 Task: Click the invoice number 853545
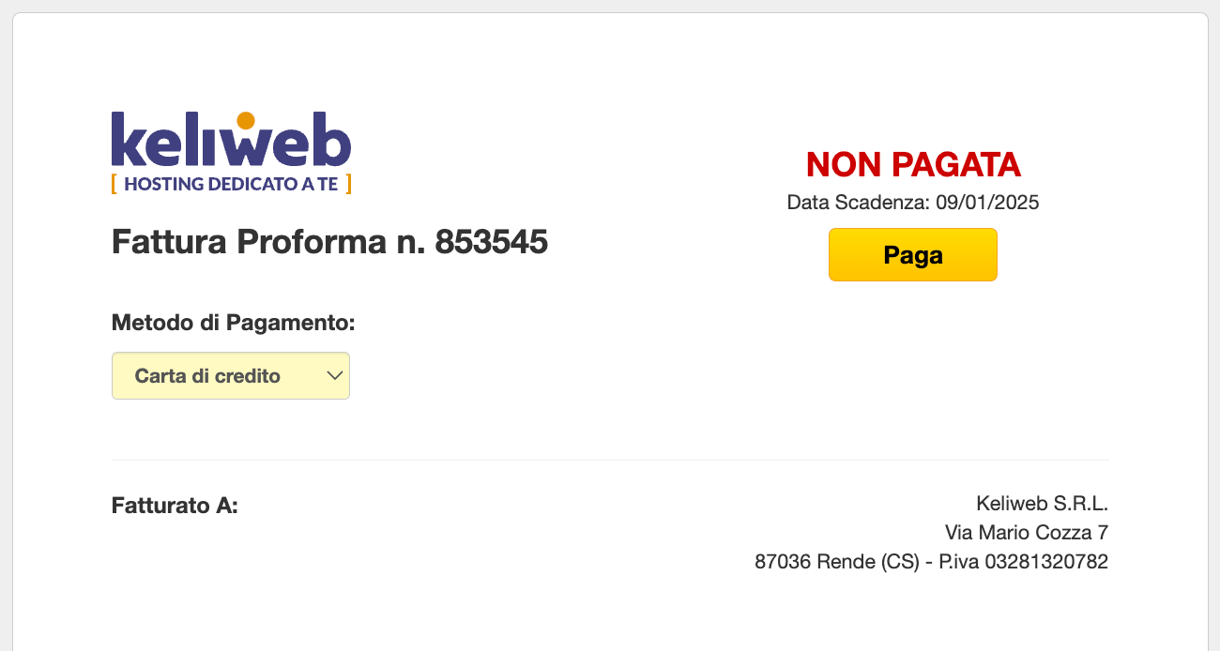(x=491, y=242)
